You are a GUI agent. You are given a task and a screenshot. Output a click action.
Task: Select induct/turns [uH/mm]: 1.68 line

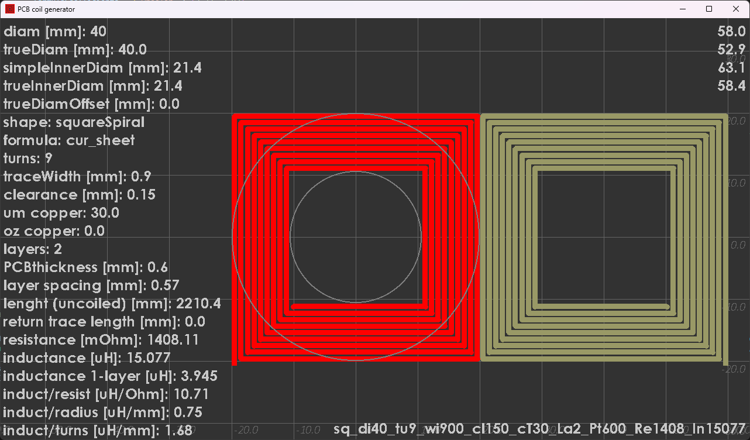(98, 431)
